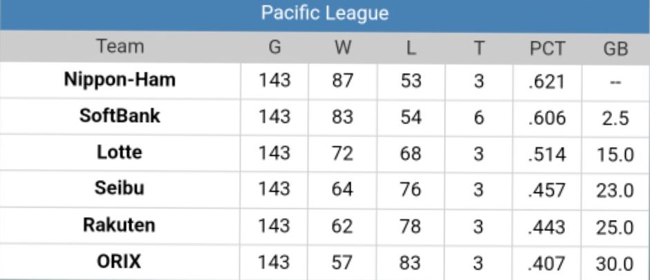This screenshot has height=280, width=650.
Task: Click the Seibu team name
Action: click(x=120, y=189)
